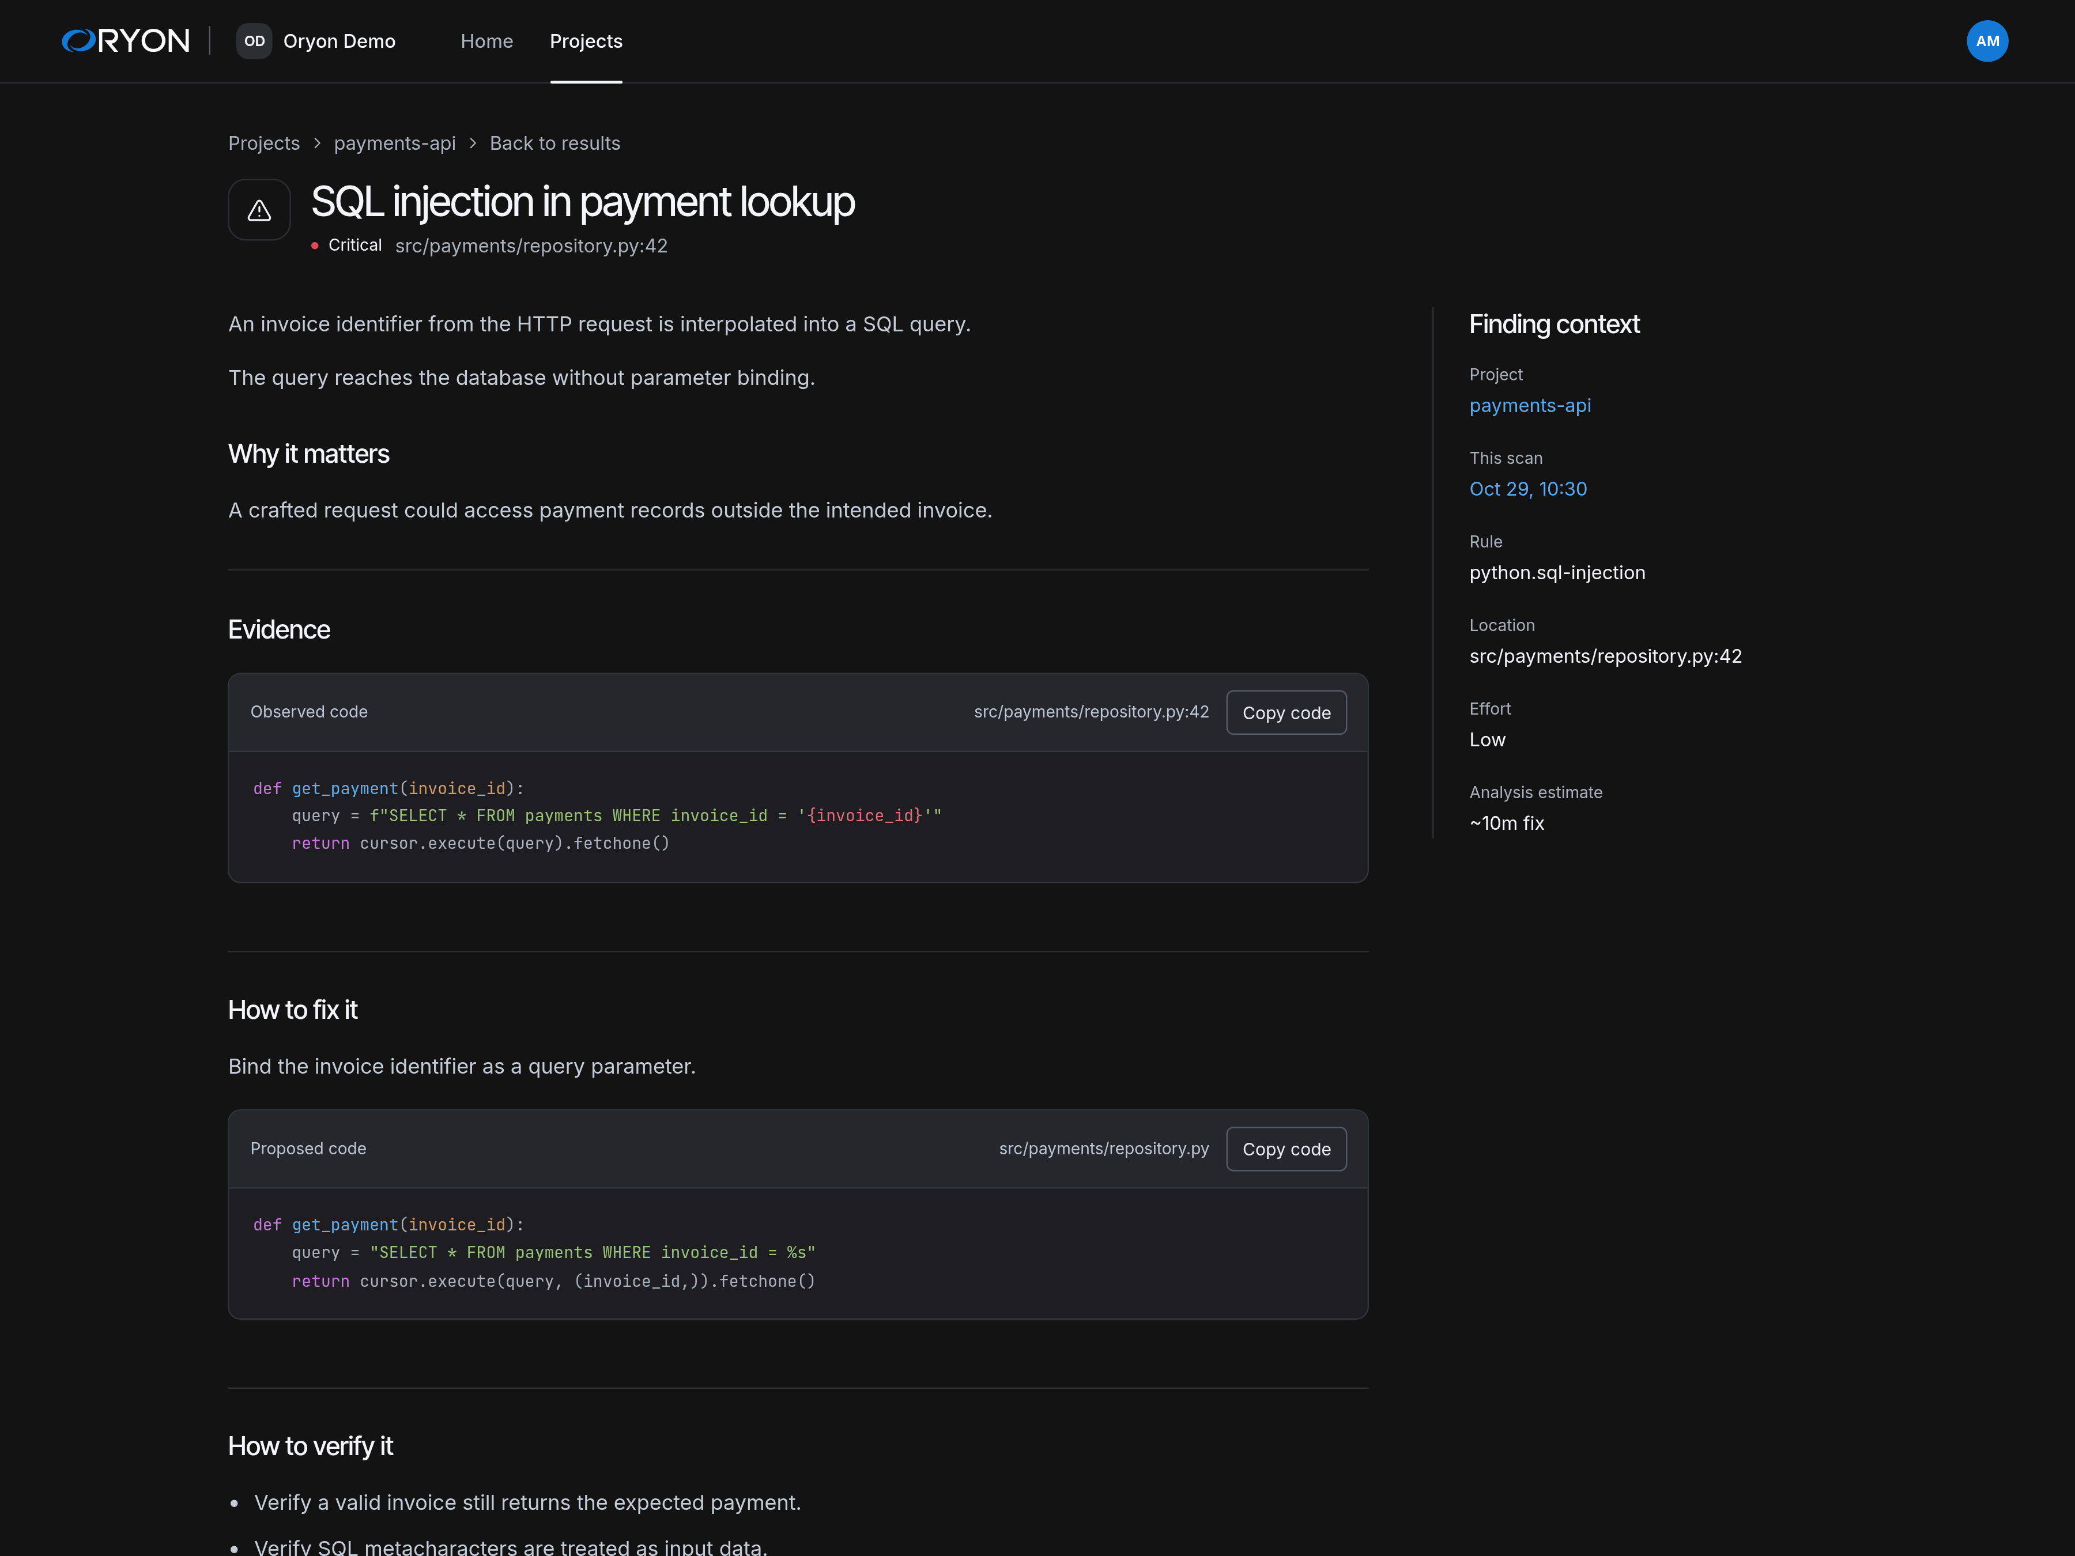Click Back to results
Viewport: 2075px width, 1556px height.
coord(555,143)
